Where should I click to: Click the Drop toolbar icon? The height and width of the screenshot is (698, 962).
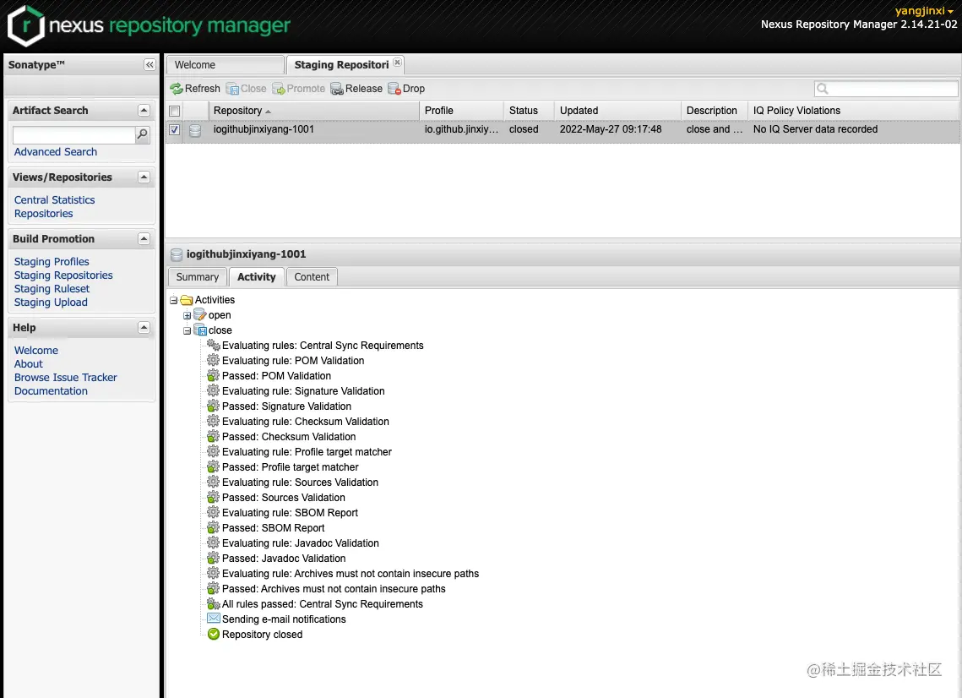394,89
